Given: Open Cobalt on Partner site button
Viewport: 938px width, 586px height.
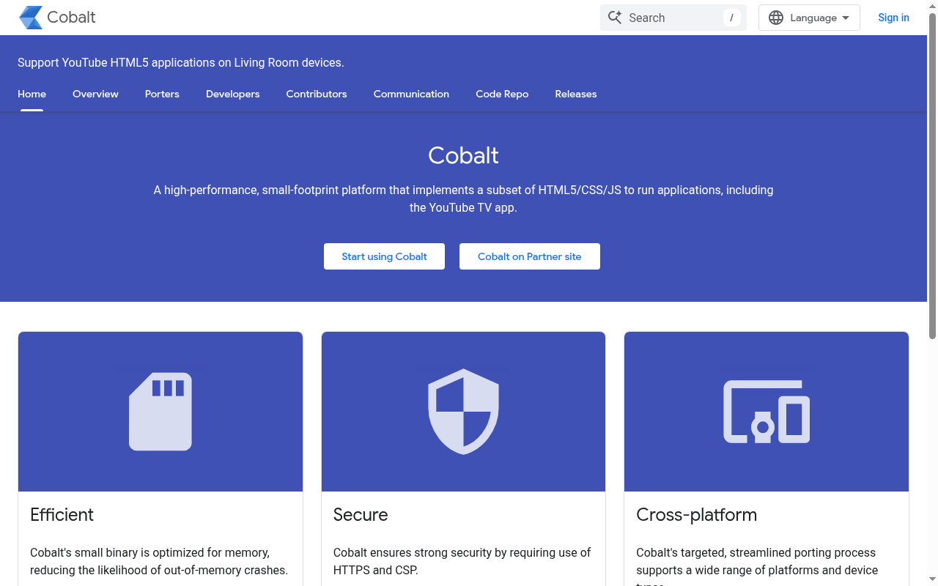Looking at the screenshot, I should pyautogui.click(x=530, y=256).
